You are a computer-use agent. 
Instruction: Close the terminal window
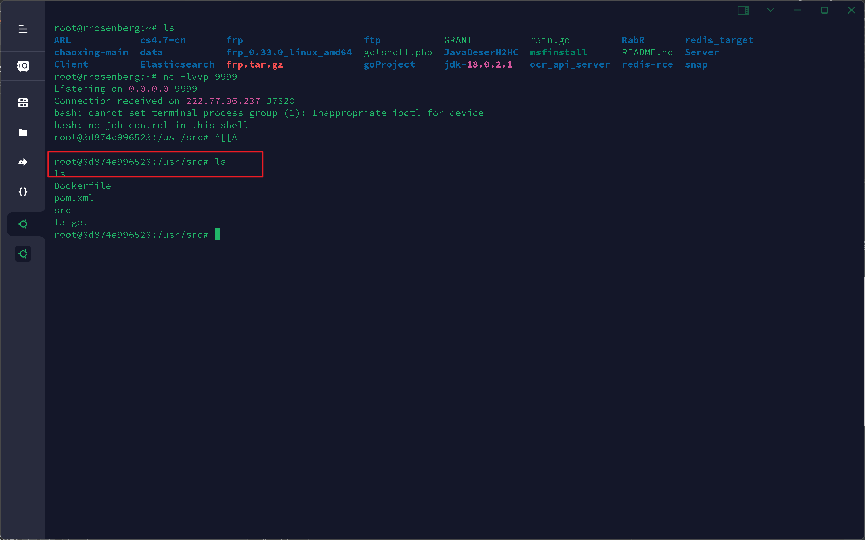852,10
